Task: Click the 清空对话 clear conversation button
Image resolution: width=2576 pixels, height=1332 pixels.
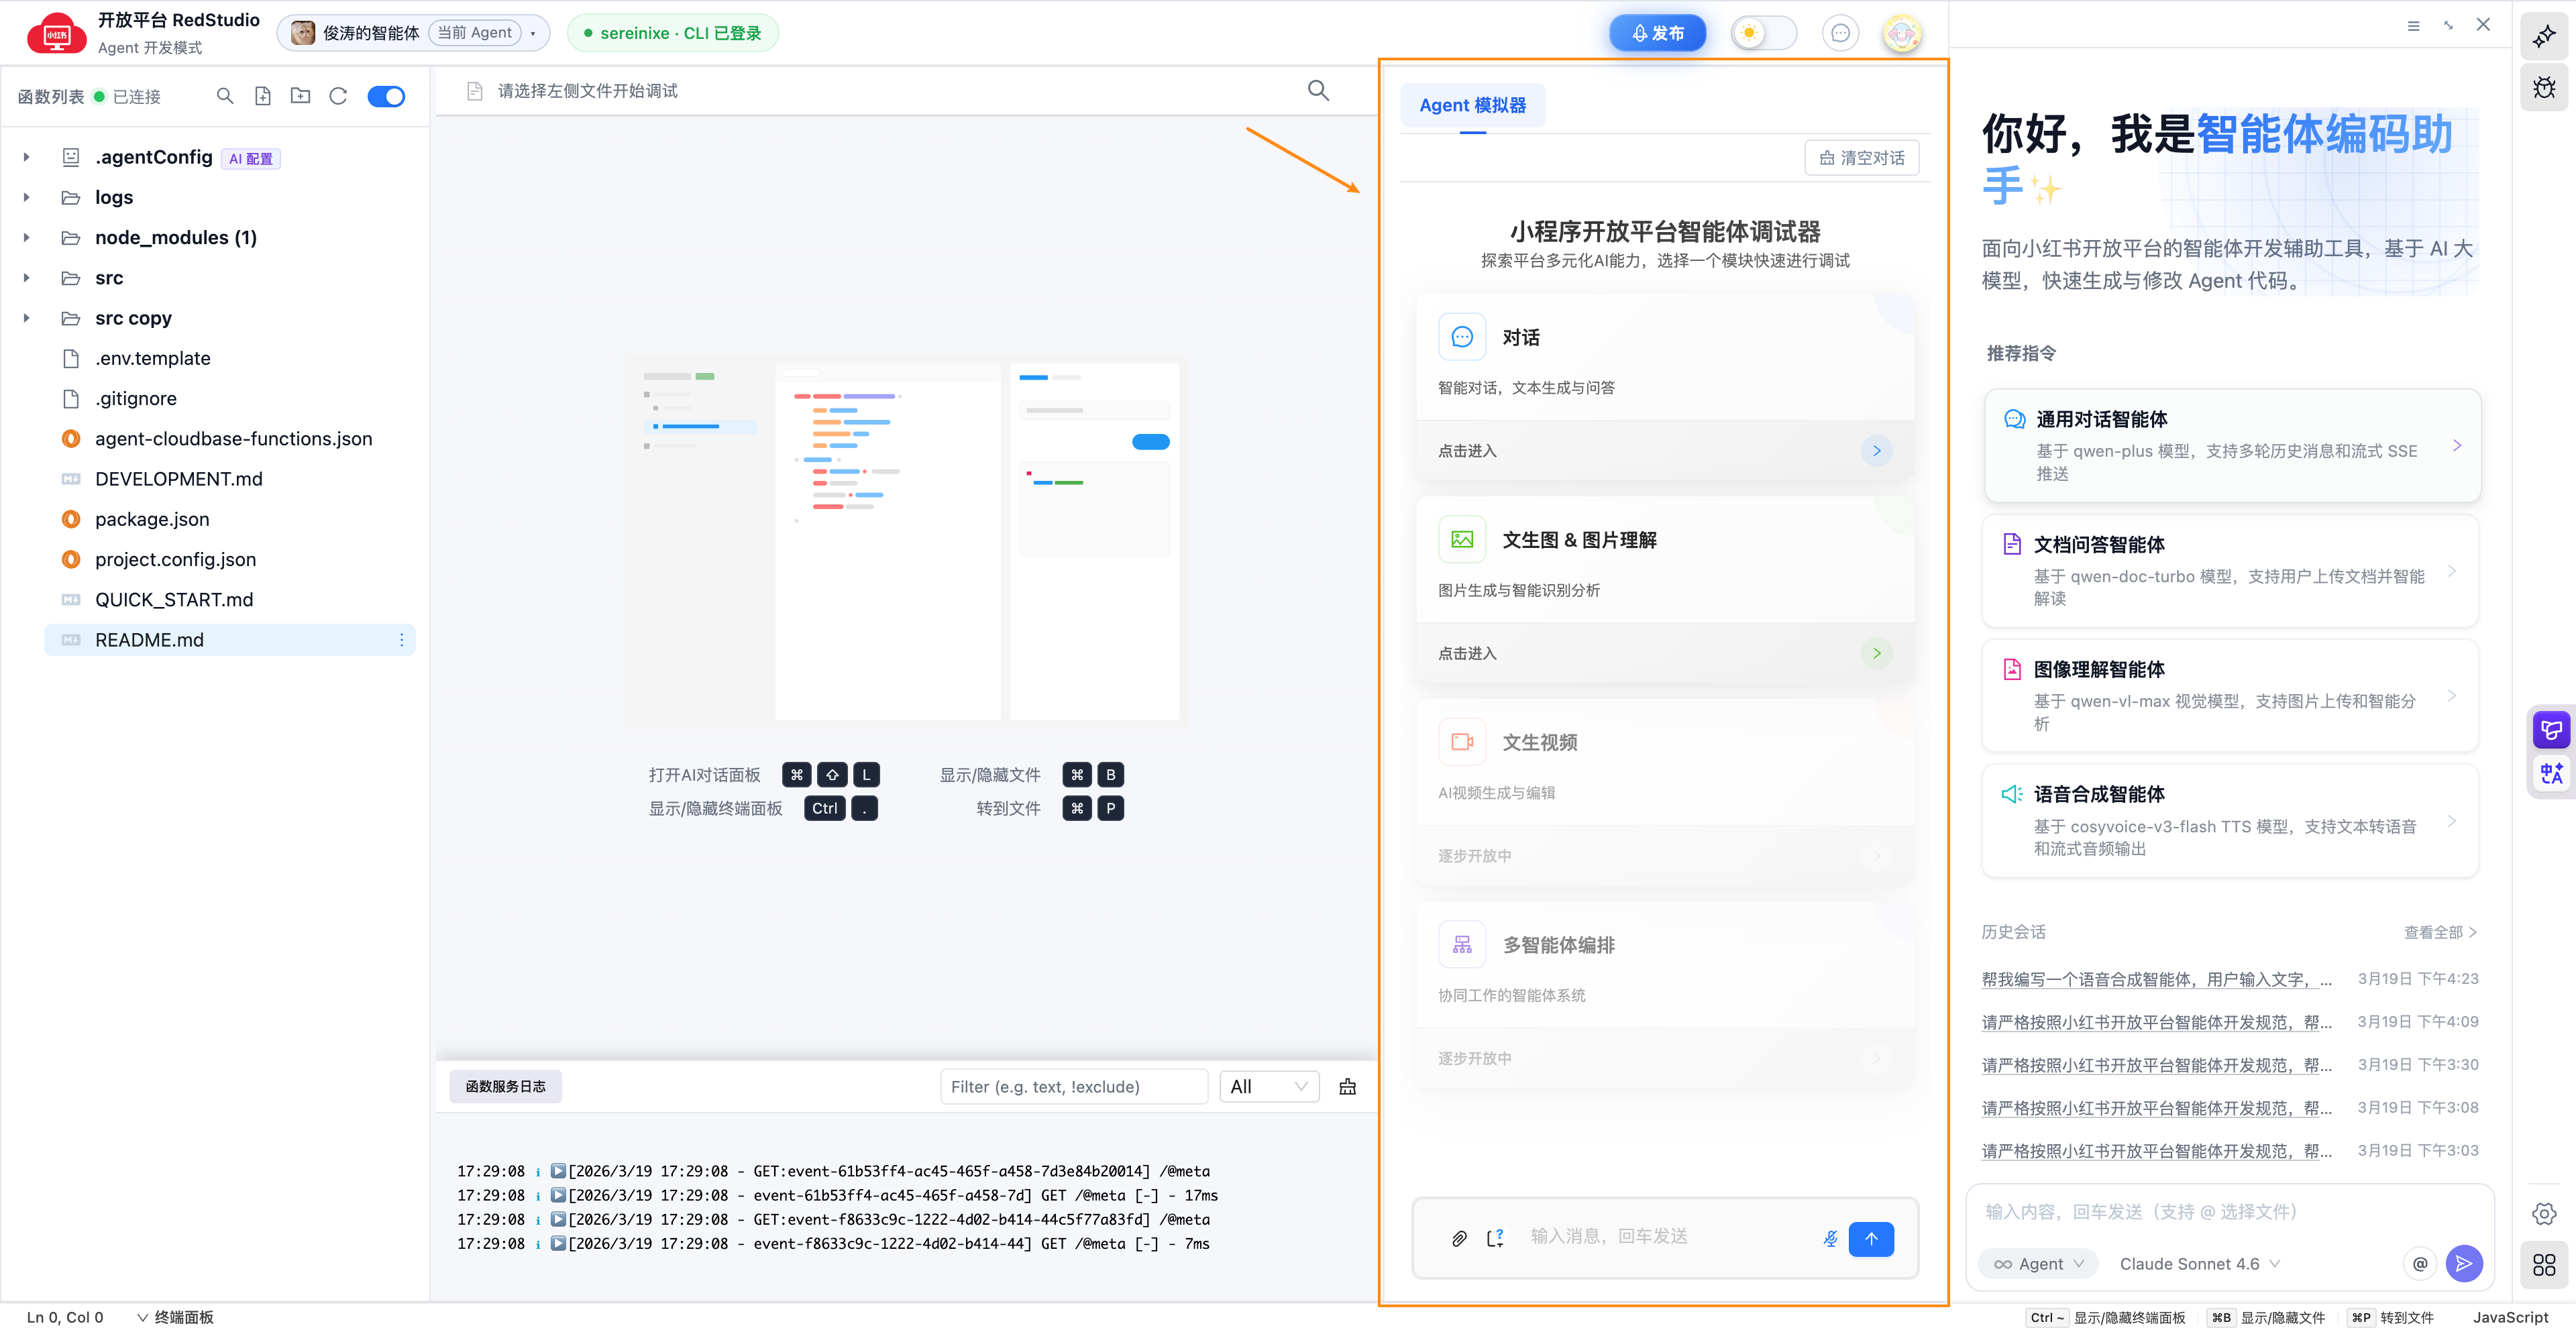Action: click(1861, 158)
